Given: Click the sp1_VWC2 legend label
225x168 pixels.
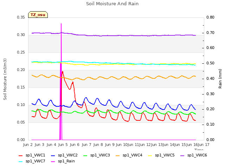Looking at the screenshot, I should tap(68, 155).
